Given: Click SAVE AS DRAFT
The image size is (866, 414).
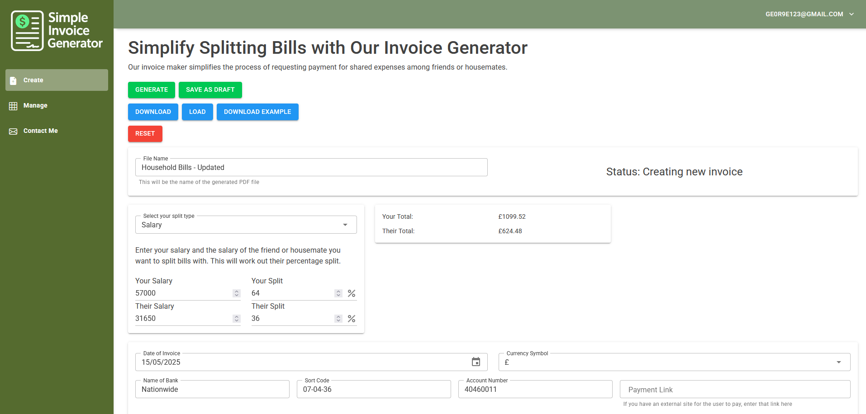Looking at the screenshot, I should pyautogui.click(x=210, y=89).
